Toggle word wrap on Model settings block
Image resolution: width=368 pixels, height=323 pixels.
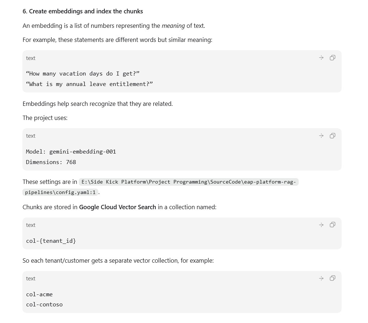tap(321, 136)
